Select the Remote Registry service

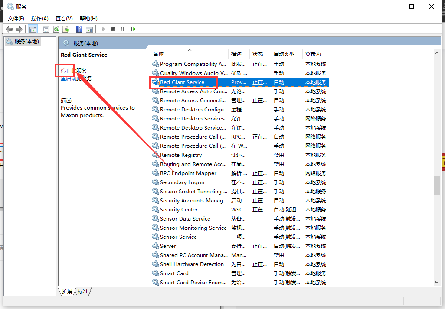pos(240,155)
